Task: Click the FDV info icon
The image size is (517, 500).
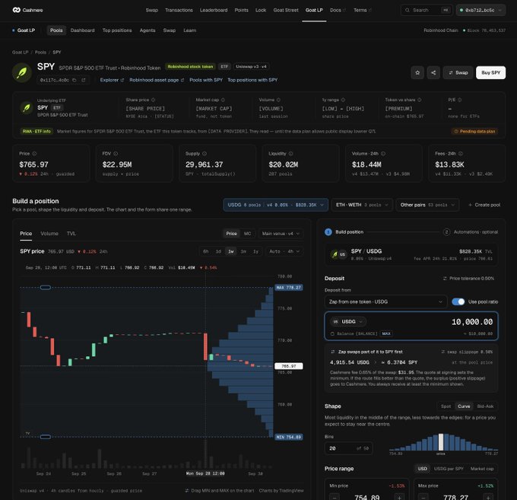Action: [x=116, y=154]
